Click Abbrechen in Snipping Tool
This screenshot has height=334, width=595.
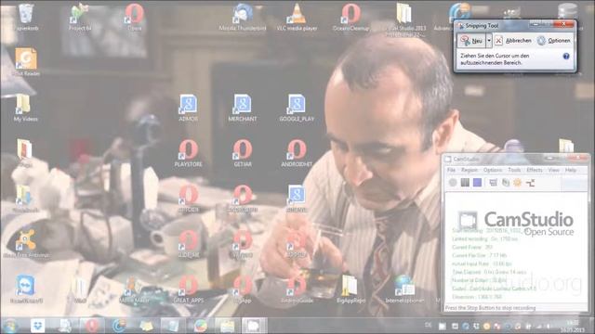click(x=513, y=41)
